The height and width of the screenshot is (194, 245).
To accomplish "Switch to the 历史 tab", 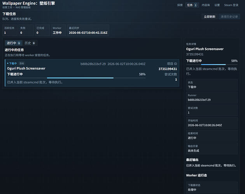I will [30, 43].
